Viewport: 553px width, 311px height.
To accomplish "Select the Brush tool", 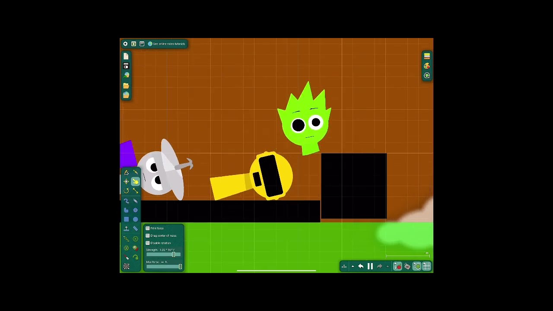I will pyautogui.click(x=126, y=201).
